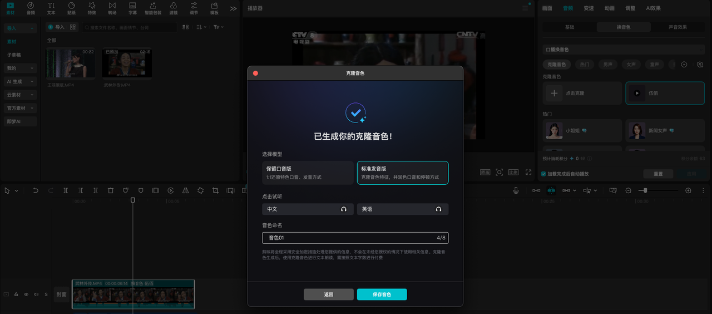Switch to the 画面 inspector tab
712x314 pixels.
547,8
